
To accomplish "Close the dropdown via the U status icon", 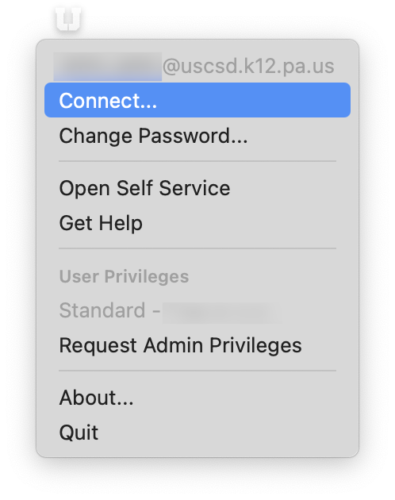I will click(x=68, y=19).
